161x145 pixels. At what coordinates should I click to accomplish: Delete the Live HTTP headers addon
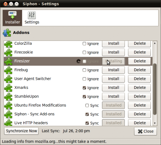139,122
